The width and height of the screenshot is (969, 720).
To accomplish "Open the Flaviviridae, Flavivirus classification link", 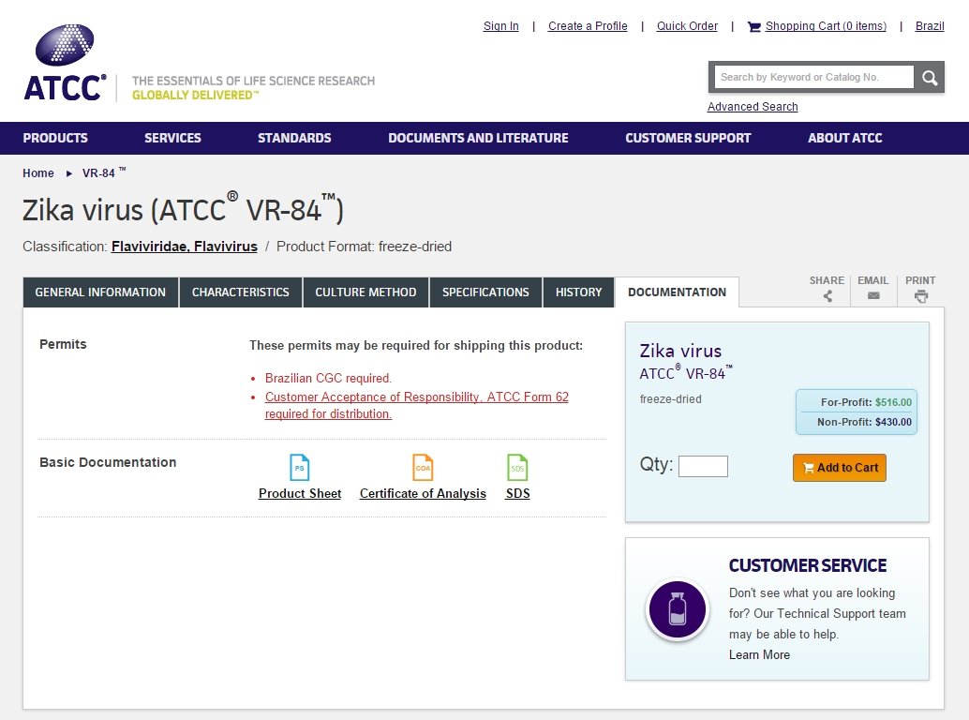I will point(185,247).
